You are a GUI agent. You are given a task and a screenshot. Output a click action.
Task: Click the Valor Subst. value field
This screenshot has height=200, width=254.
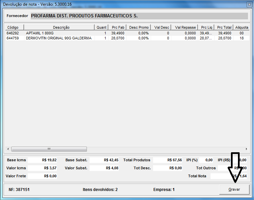point(105,168)
